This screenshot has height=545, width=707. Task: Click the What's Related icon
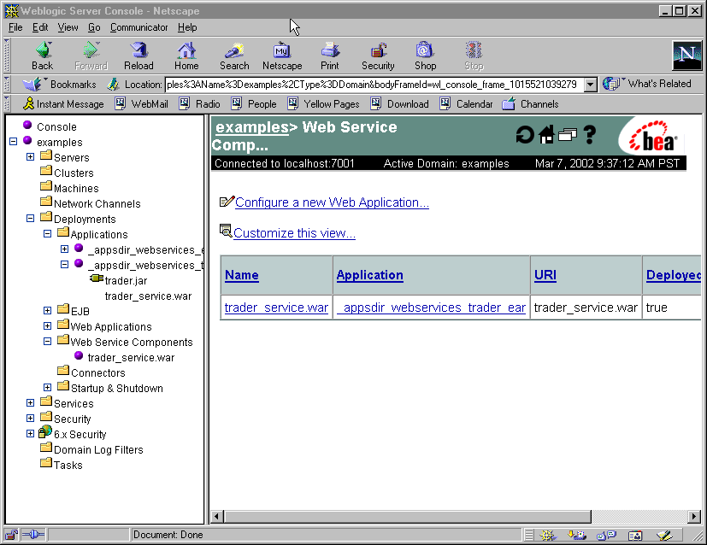(x=612, y=84)
